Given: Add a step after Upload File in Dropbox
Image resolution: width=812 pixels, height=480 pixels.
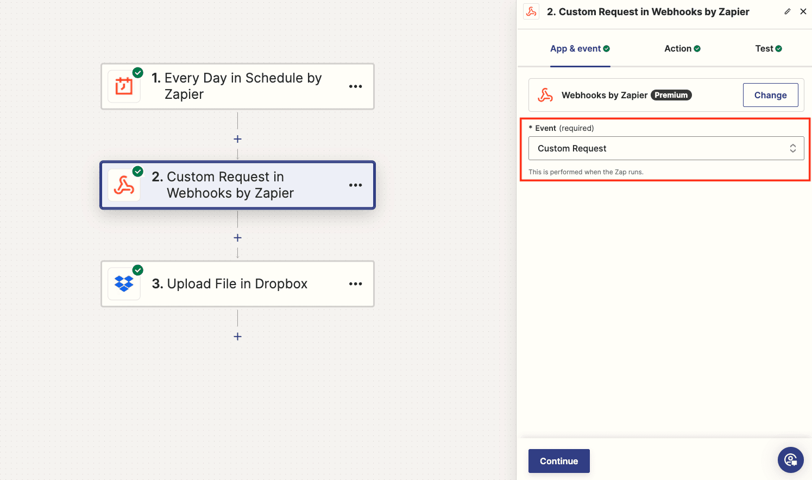Looking at the screenshot, I should point(237,337).
